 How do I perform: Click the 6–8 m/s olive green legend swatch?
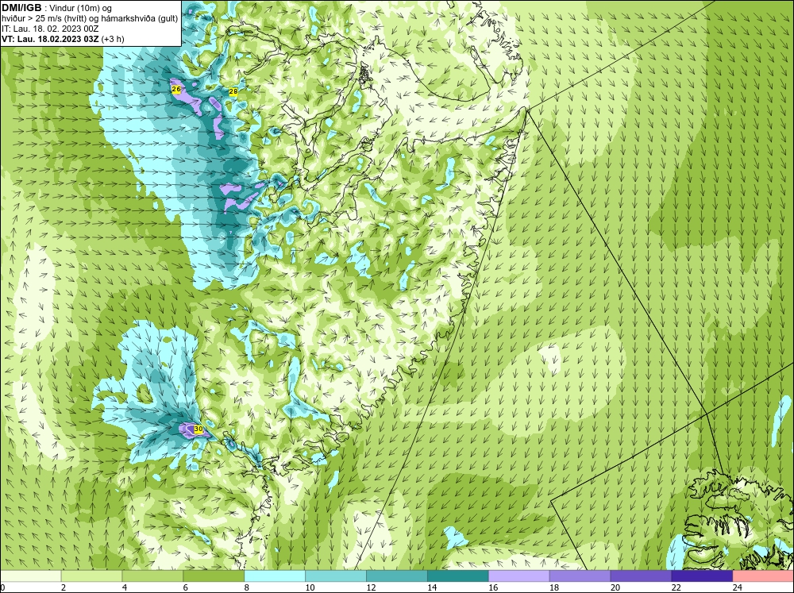(x=214, y=576)
